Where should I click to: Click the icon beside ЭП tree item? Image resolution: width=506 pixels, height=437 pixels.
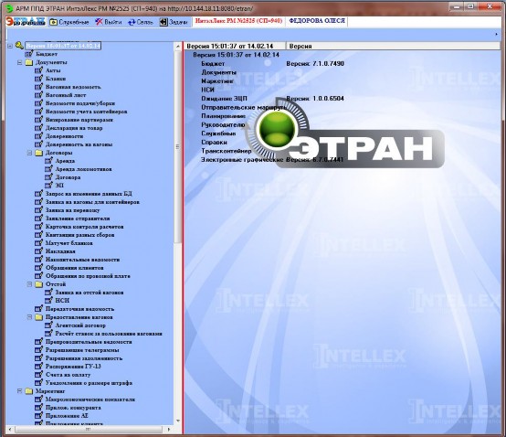coord(48,185)
